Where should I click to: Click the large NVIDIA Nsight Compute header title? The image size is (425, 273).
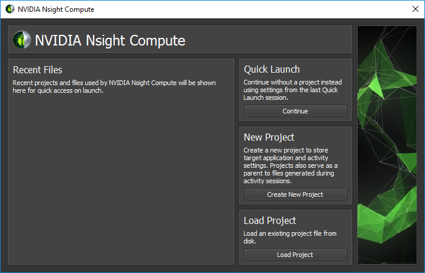[x=110, y=40]
